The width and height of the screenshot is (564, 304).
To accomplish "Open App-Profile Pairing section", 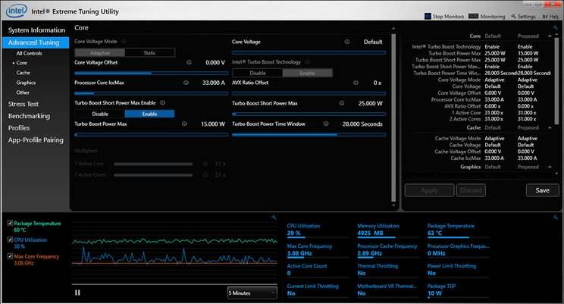I will (x=36, y=140).
